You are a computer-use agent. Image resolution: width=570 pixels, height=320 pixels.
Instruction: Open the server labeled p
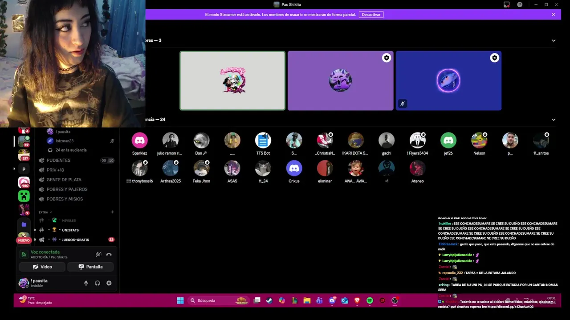24,169
